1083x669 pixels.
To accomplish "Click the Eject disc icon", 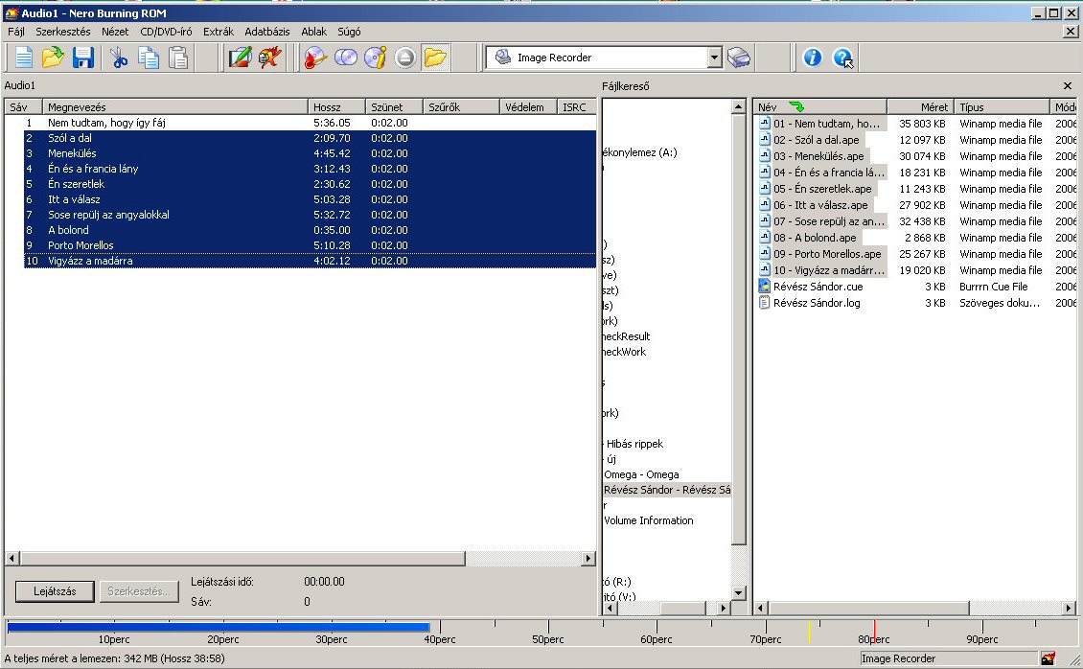I will point(405,58).
